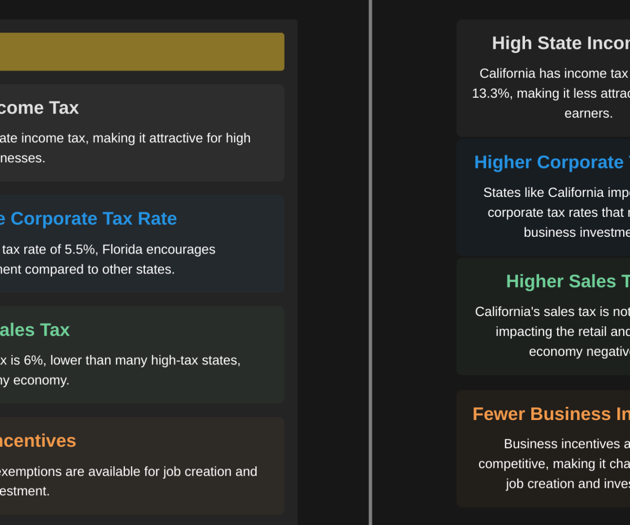Select text 'lower than many high-tax states'
Screen dimensions: 630x525
(x=157, y=360)
